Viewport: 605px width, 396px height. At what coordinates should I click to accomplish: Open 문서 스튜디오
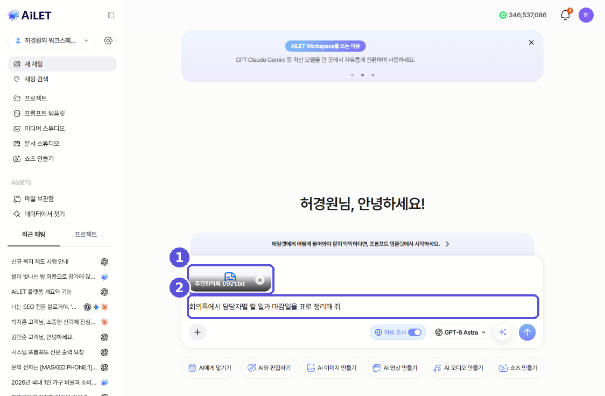click(x=62, y=144)
